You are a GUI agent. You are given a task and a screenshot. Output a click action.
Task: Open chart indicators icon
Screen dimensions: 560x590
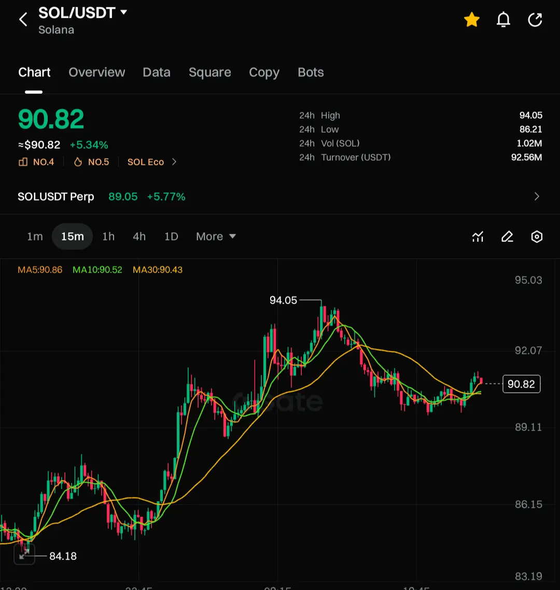click(478, 237)
